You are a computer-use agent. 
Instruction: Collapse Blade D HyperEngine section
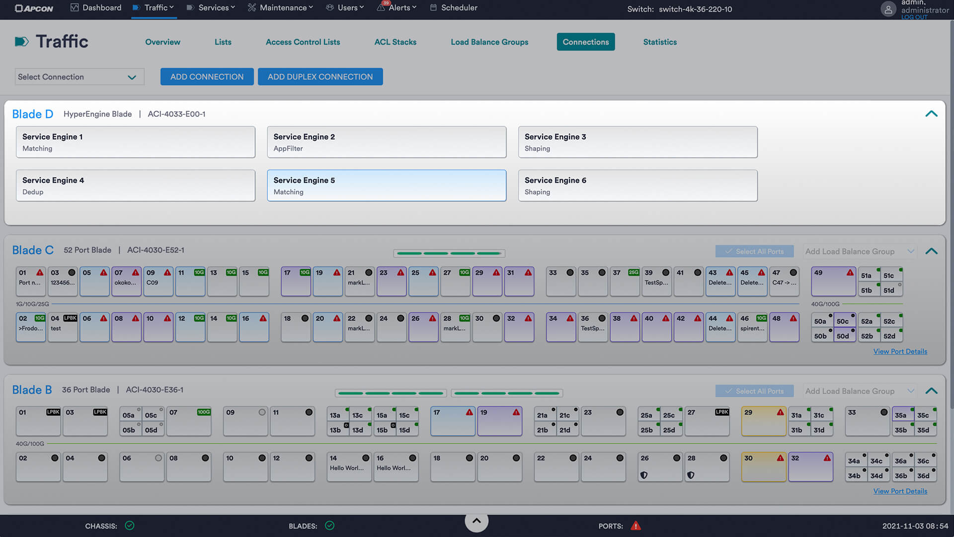point(932,113)
